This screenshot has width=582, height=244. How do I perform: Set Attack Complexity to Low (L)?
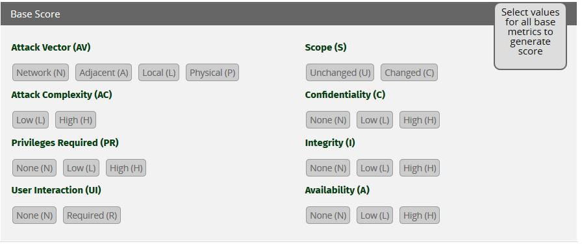[x=31, y=120]
